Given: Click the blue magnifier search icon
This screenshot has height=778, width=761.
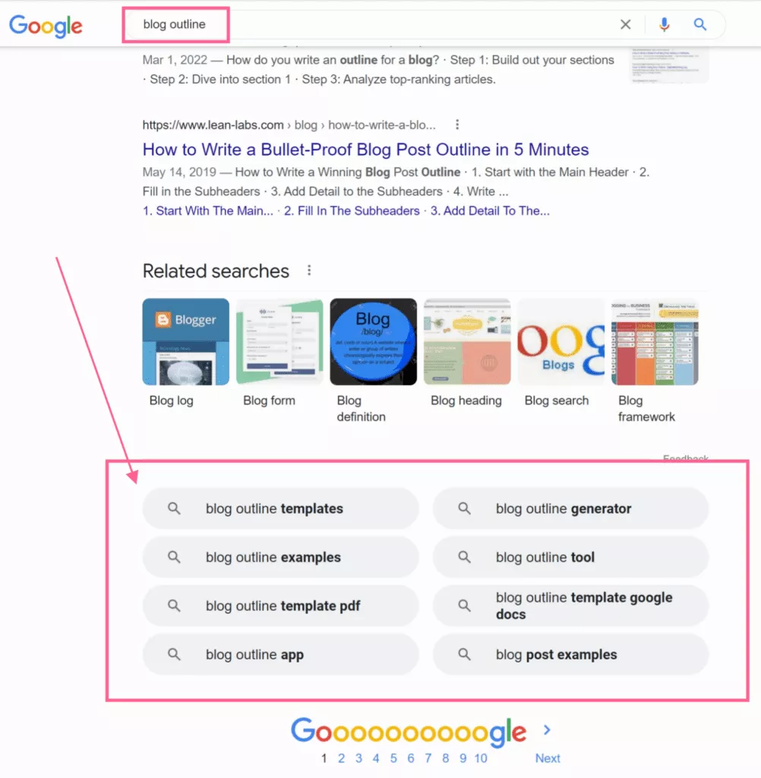Looking at the screenshot, I should [x=700, y=24].
